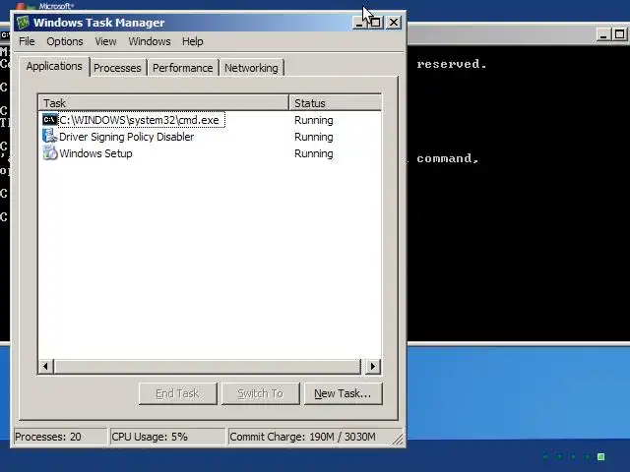Screen dimensions: 630x472
Task: Click the Processes: 20 status bar entry
Action: pos(60,437)
